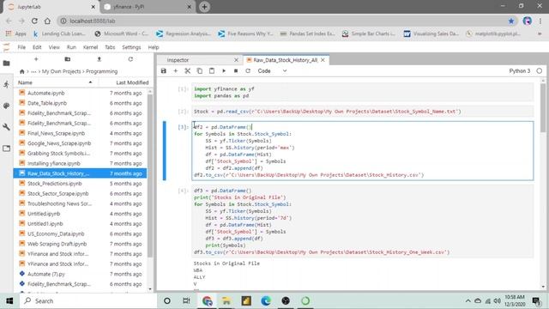The image size is (549, 309).
Task: Open Stock_Sector_Scrape.ipynb notebook
Action: click(x=80, y=194)
